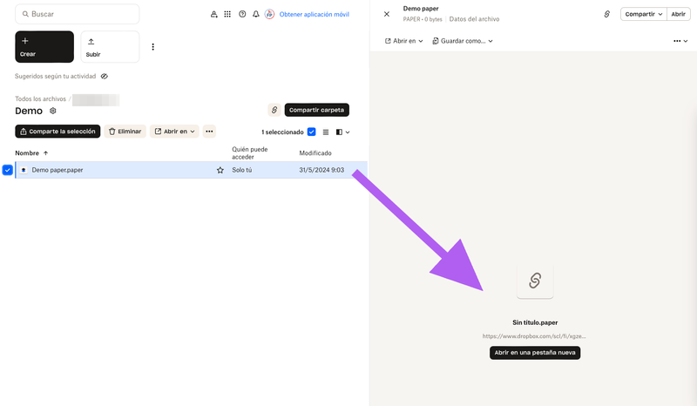Expand the preview layout dropdown
This screenshot has width=697, height=406.
click(x=342, y=132)
